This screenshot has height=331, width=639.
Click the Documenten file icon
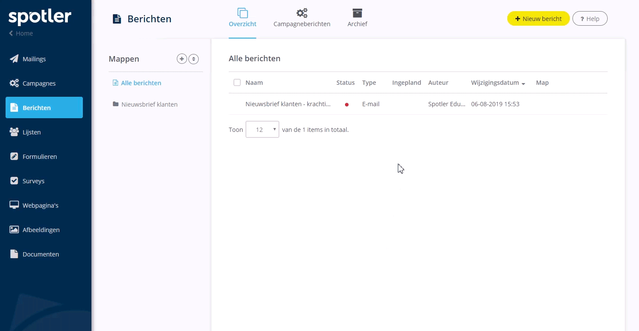pyautogui.click(x=14, y=254)
